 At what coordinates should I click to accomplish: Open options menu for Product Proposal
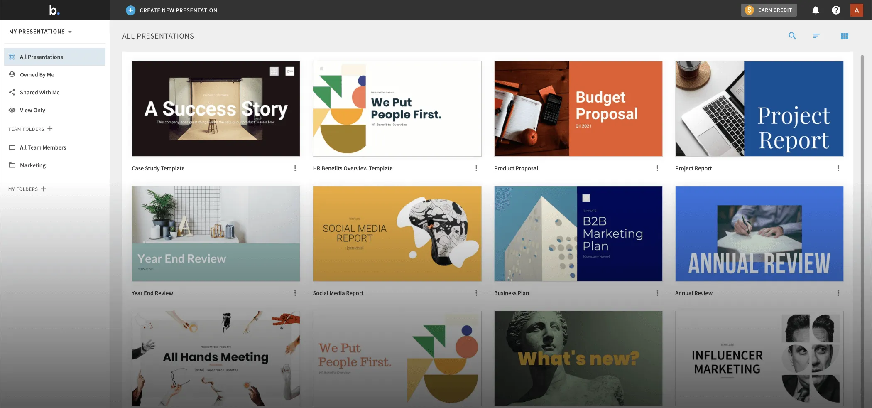pyautogui.click(x=657, y=168)
